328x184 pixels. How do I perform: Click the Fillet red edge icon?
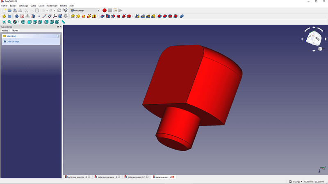coord(159,16)
